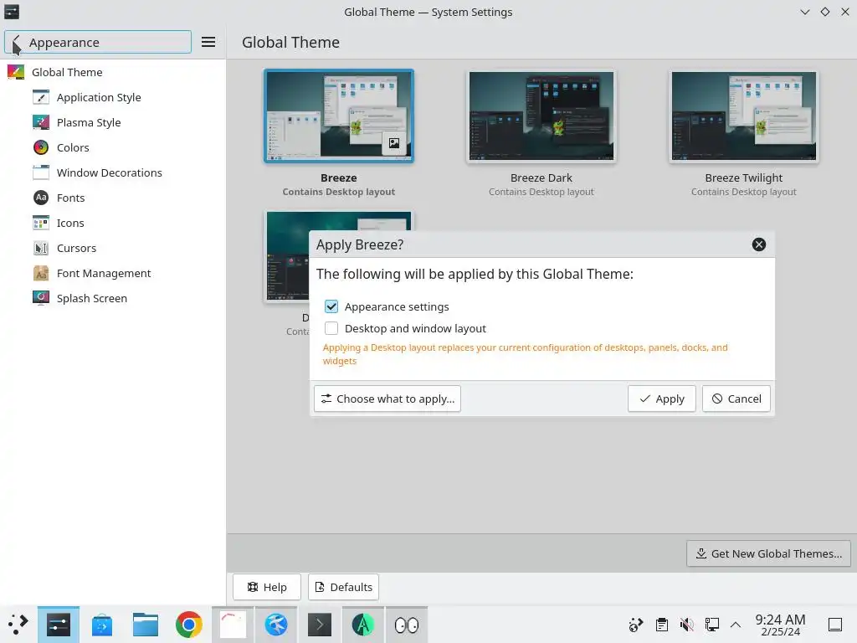Open the Application Style settings
Image resolution: width=857 pixels, height=643 pixels.
(x=113, y=97)
